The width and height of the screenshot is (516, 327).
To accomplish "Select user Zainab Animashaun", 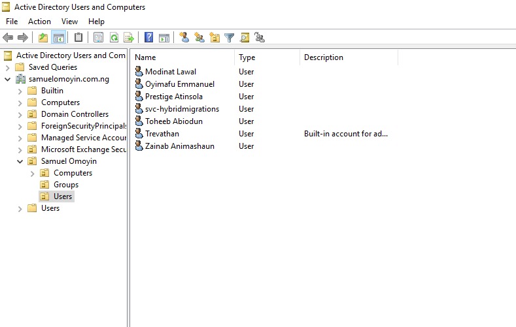I will pos(180,146).
